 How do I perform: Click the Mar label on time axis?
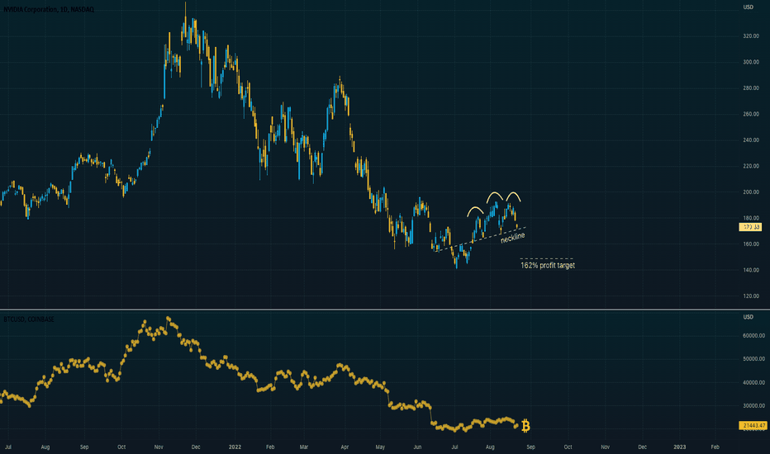point(304,447)
